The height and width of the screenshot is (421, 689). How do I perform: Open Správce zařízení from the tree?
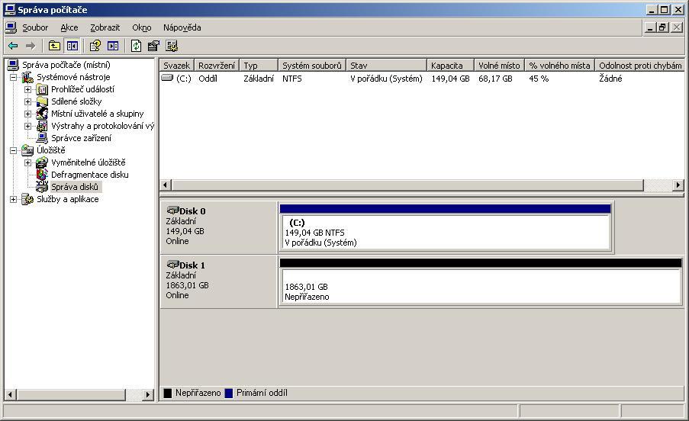pyautogui.click(x=81, y=138)
